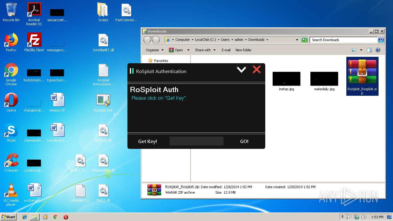393x221 pixels.
Task: Click the clock showing 1:53 PM
Action: [377, 217]
